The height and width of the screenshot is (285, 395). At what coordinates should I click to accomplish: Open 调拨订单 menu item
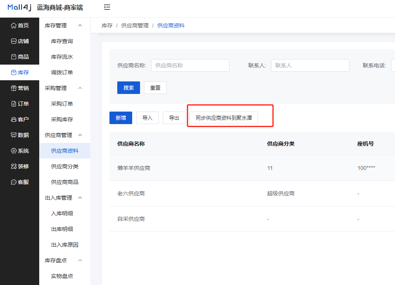(65, 72)
